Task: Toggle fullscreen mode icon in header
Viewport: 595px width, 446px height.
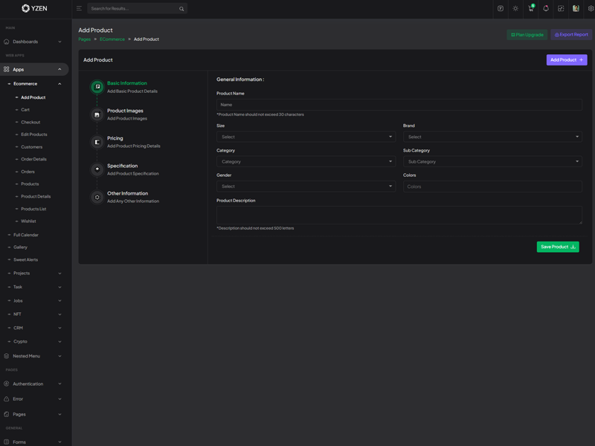Action: (561, 9)
